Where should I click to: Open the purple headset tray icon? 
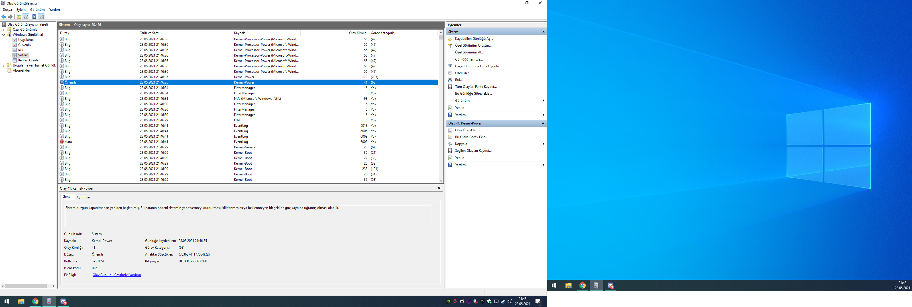pyautogui.click(x=469, y=301)
